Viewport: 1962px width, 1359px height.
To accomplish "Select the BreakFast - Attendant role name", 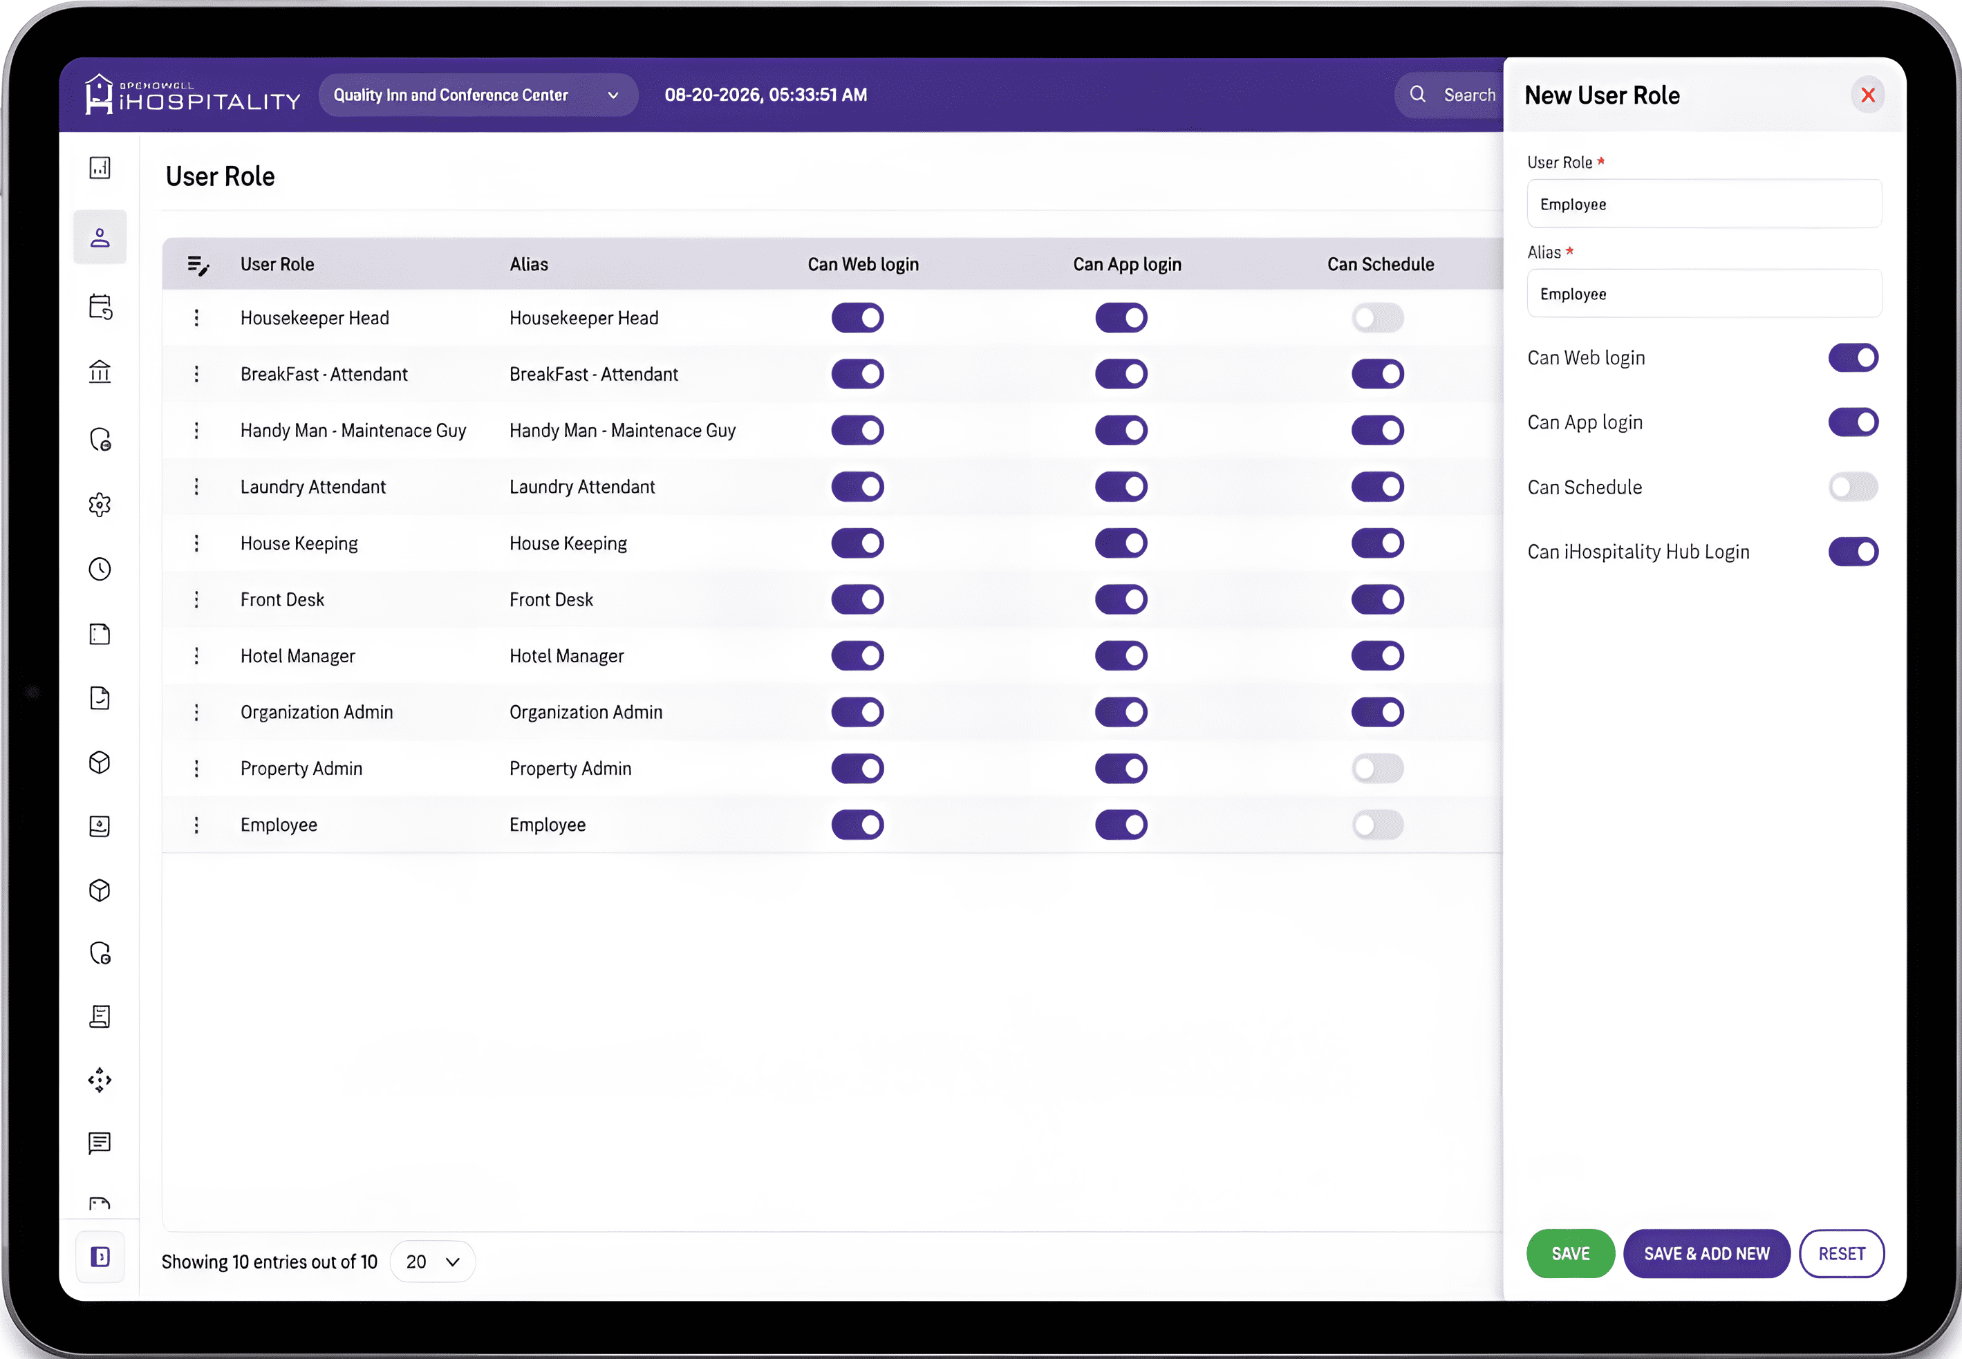I will coord(324,374).
